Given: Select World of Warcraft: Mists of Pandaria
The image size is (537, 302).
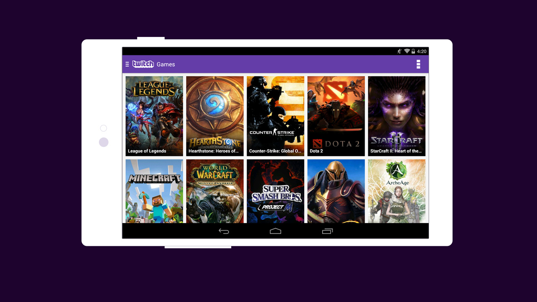Looking at the screenshot, I should coord(215,191).
